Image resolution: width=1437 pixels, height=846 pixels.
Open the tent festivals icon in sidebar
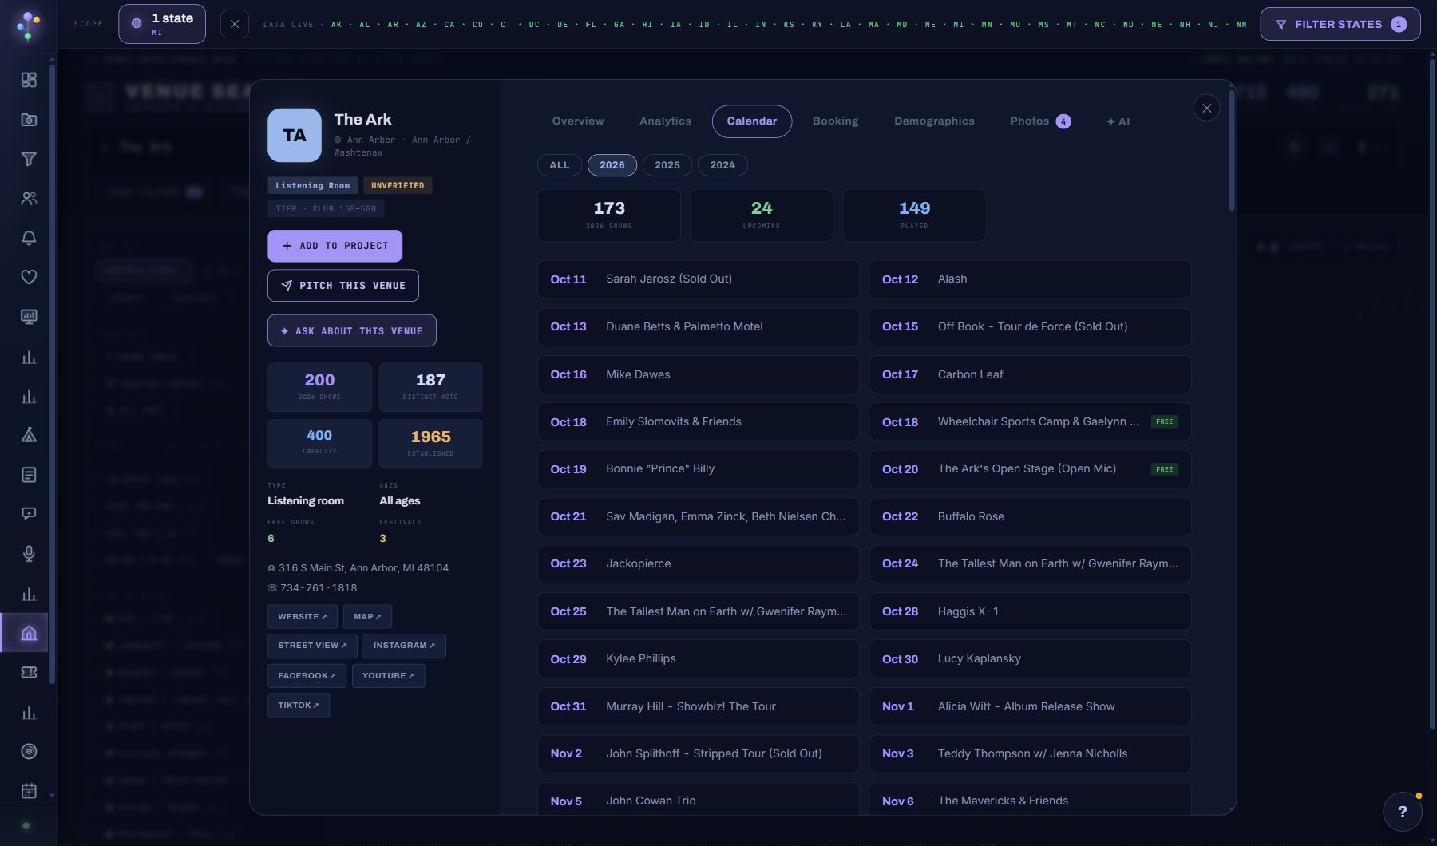pyautogui.click(x=29, y=435)
